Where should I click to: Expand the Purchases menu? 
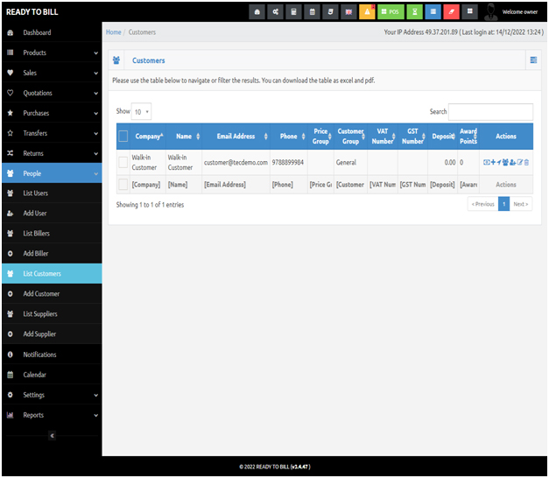pyautogui.click(x=52, y=113)
